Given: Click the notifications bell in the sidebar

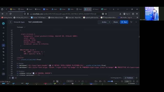Looking at the screenshot, I should (x=3, y=69).
